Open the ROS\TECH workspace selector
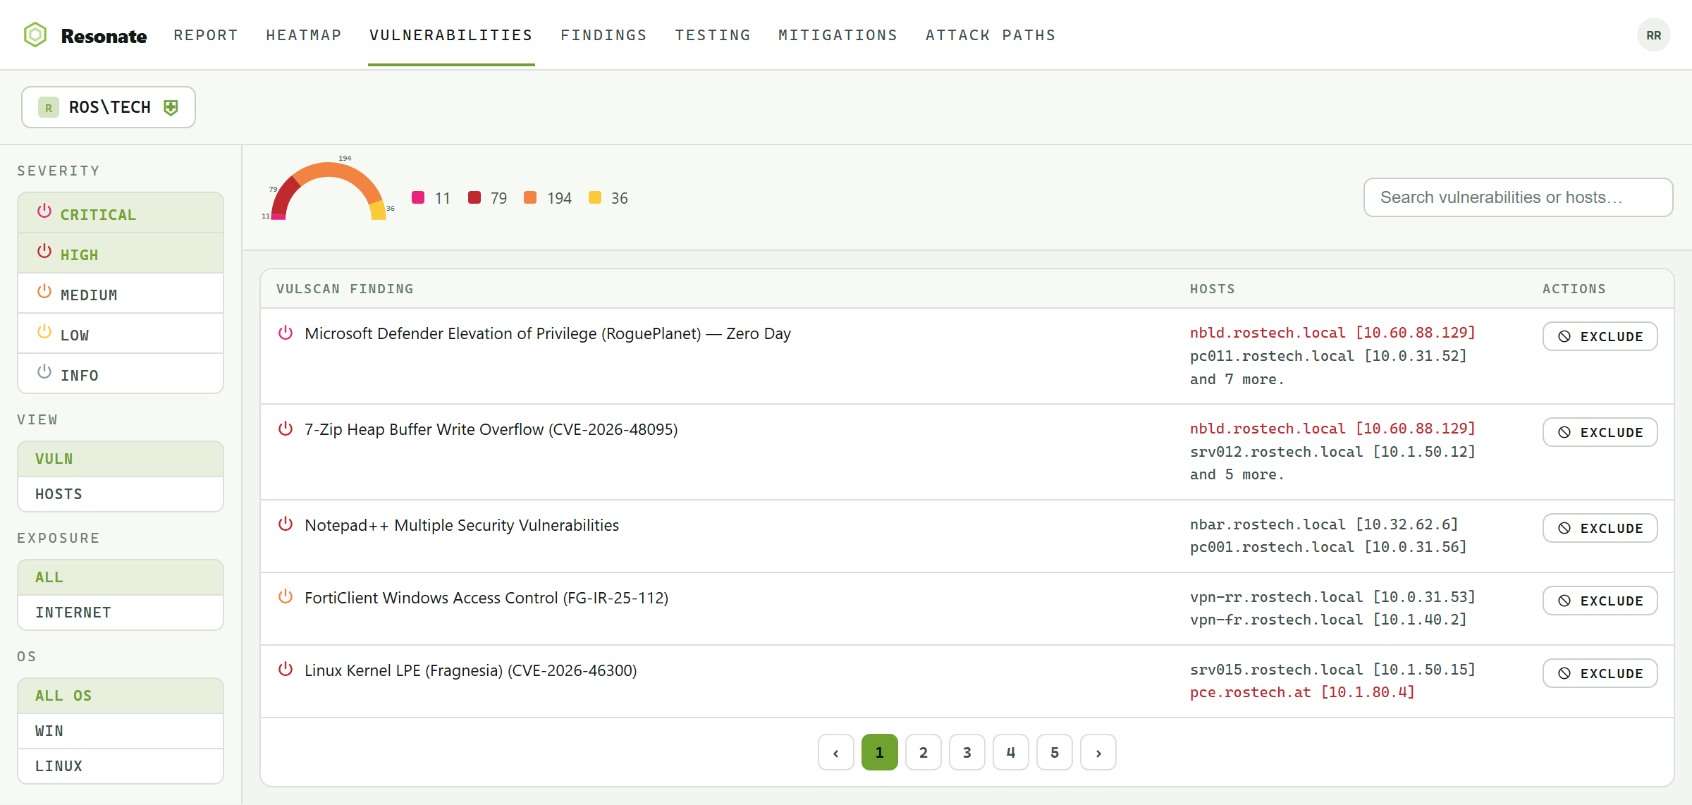Screen dimensions: 1692x805 pyautogui.click(x=109, y=107)
